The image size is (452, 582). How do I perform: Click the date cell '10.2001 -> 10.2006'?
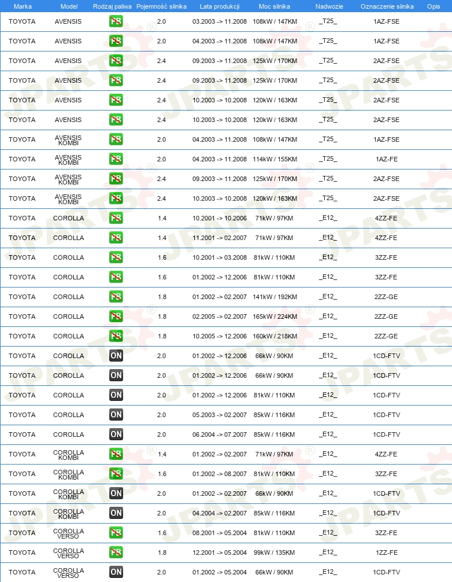220,218
